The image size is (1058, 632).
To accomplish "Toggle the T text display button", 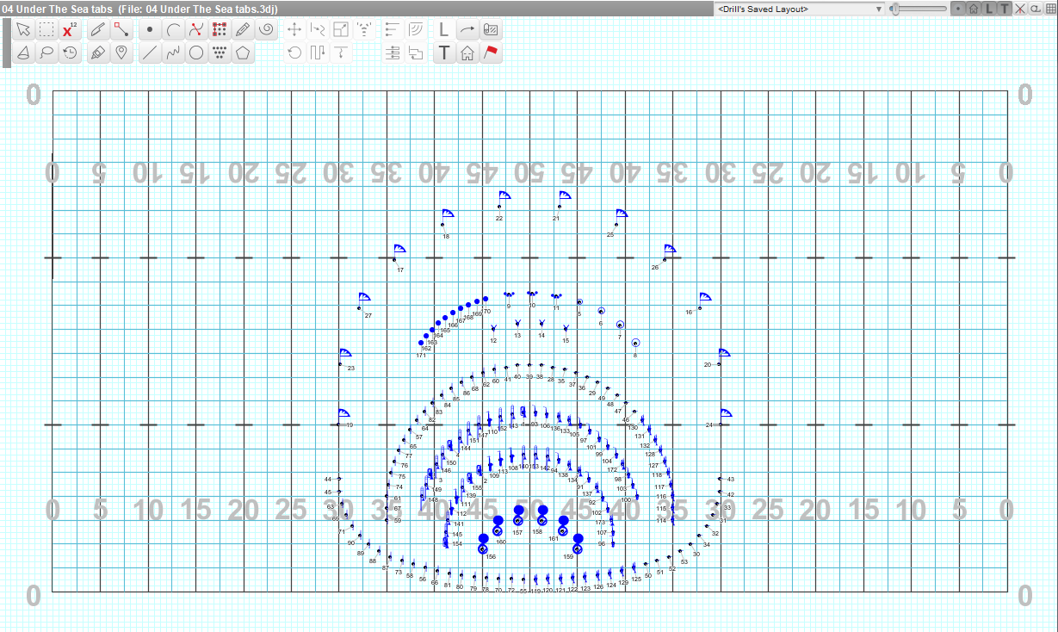I will click(1004, 9).
